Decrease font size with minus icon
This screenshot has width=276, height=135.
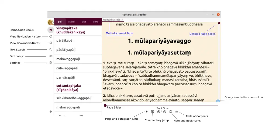(164, 112)
